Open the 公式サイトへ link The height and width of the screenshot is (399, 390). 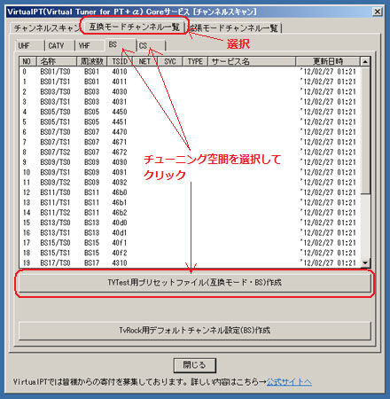[x=289, y=382]
